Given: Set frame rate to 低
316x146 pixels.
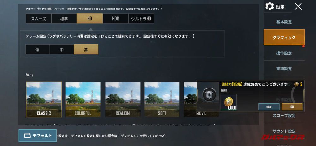Looking at the screenshot, I should [x=38, y=49].
